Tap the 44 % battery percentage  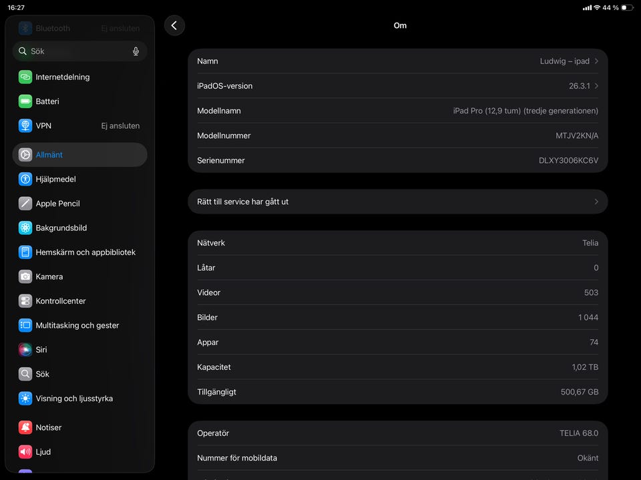610,7
